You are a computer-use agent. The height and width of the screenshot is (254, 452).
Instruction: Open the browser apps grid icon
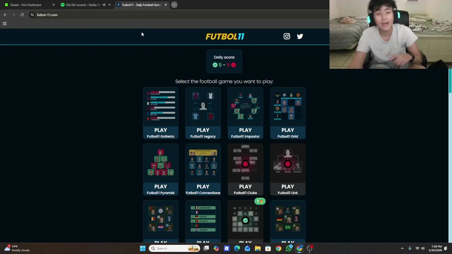[5, 24]
